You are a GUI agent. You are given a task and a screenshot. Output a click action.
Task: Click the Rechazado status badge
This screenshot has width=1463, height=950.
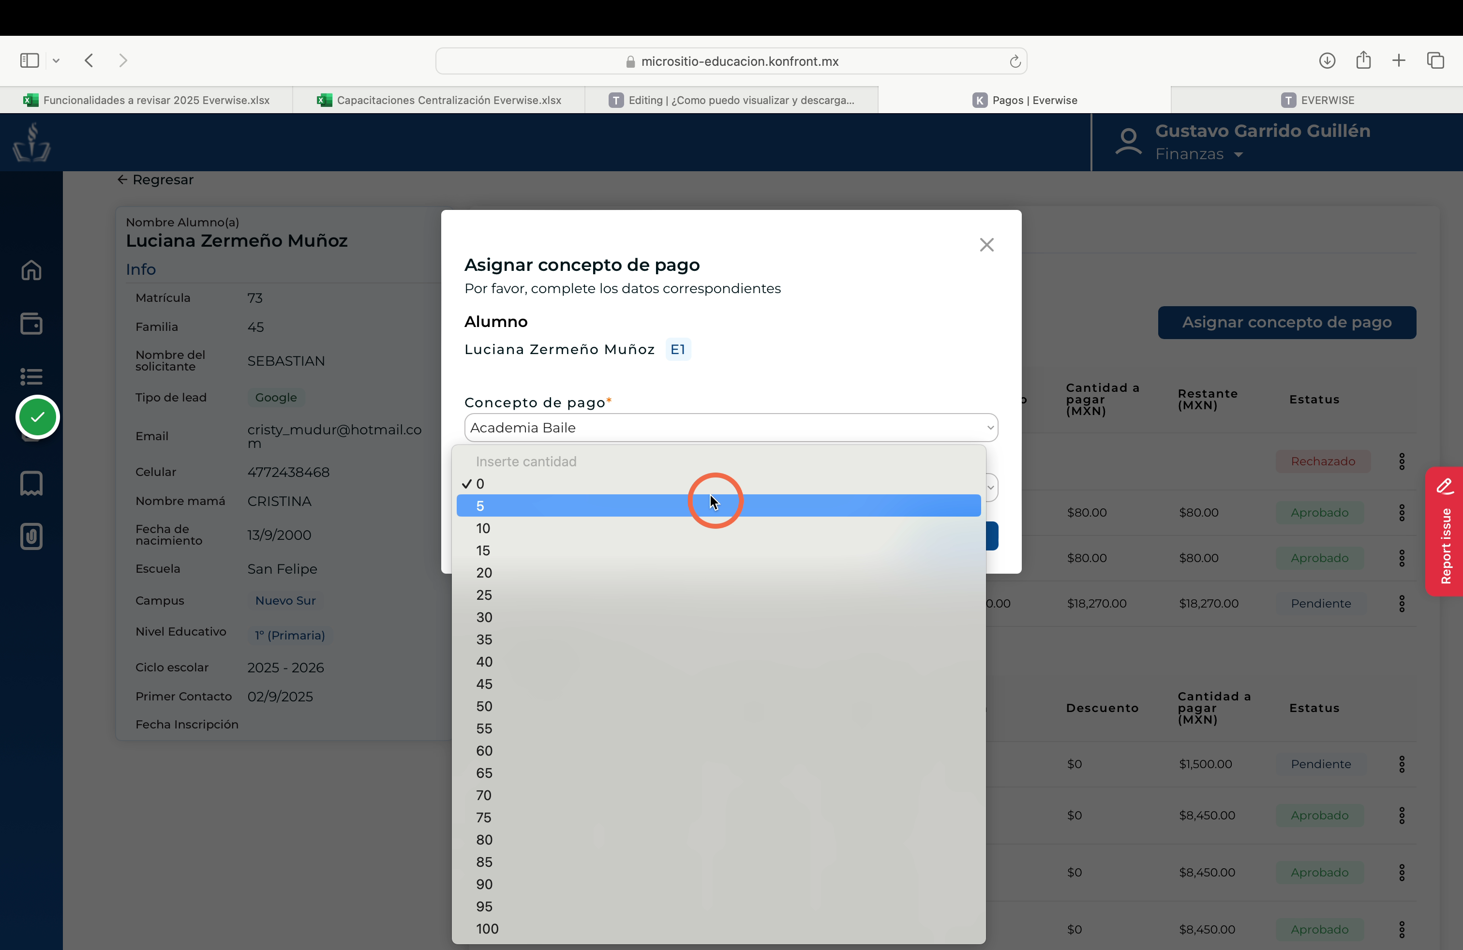(1323, 461)
